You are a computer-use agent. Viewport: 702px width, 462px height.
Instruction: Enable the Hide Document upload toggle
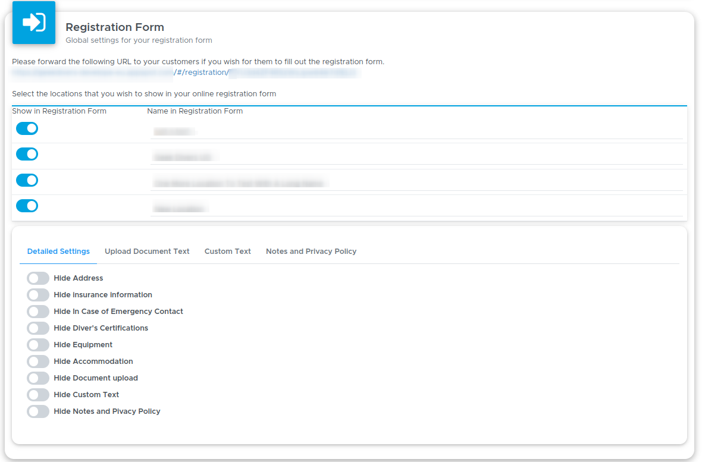click(x=37, y=378)
